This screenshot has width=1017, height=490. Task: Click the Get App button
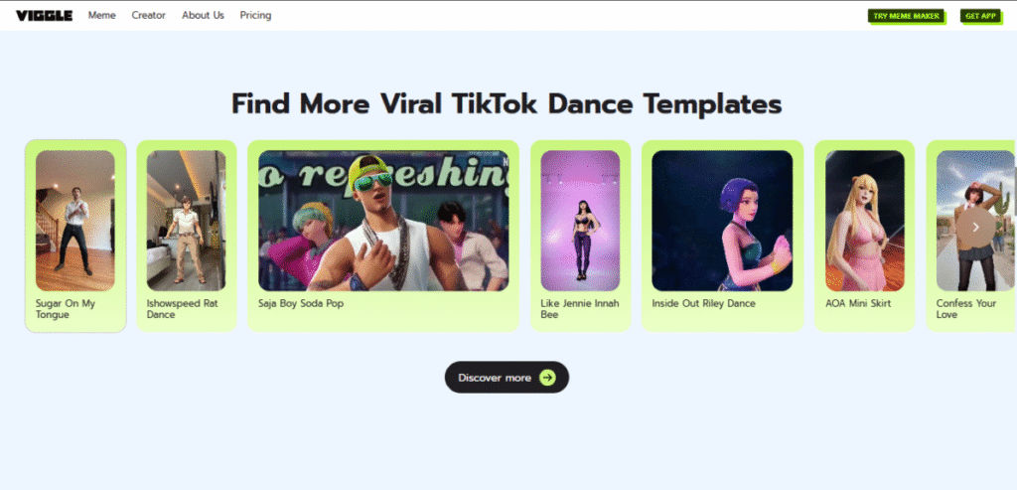click(x=980, y=16)
